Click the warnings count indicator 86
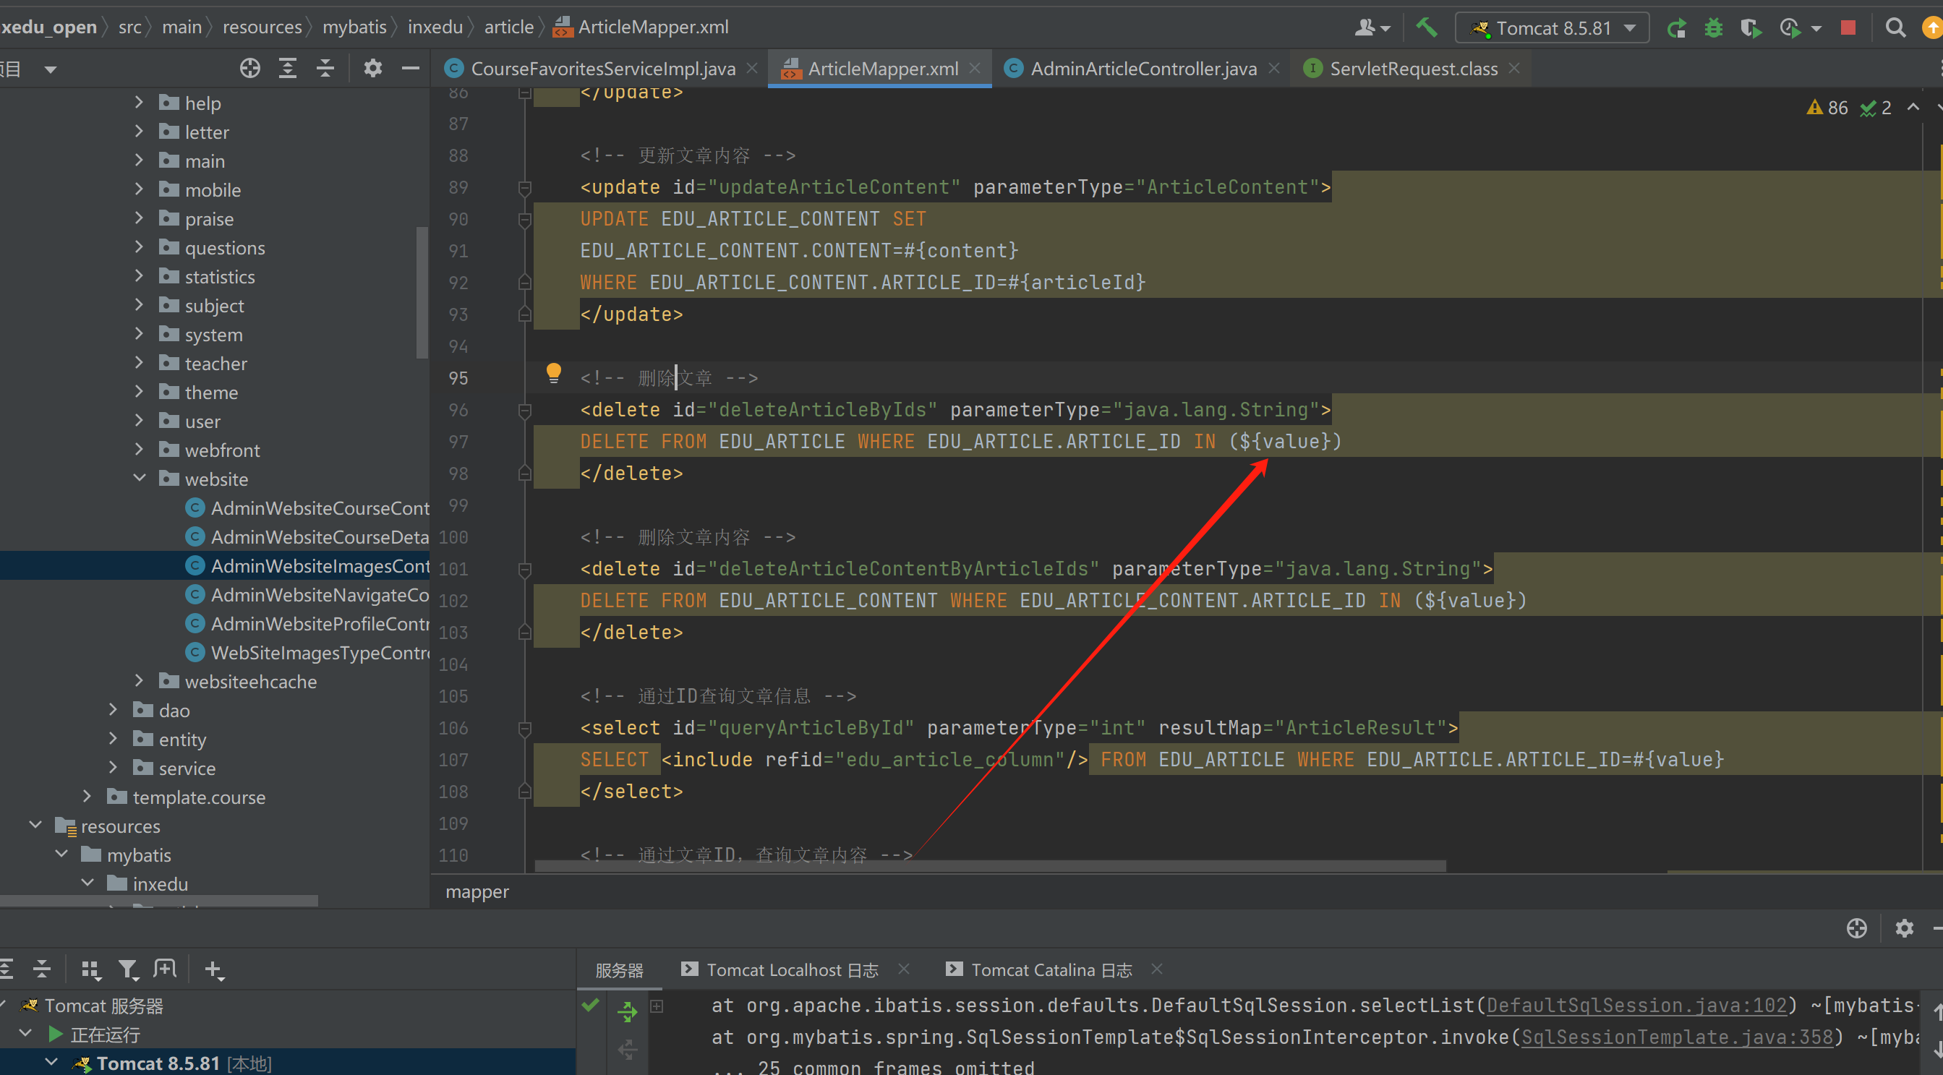 [x=1828, y=108]
